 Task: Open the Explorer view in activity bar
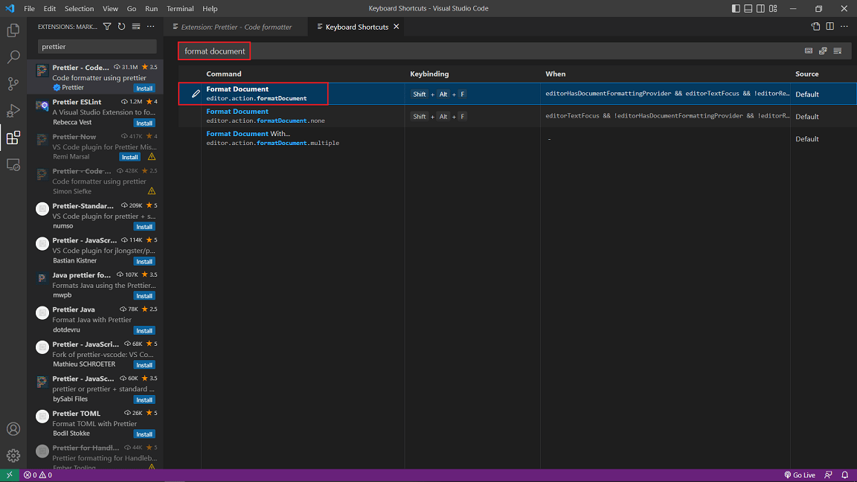13,30
